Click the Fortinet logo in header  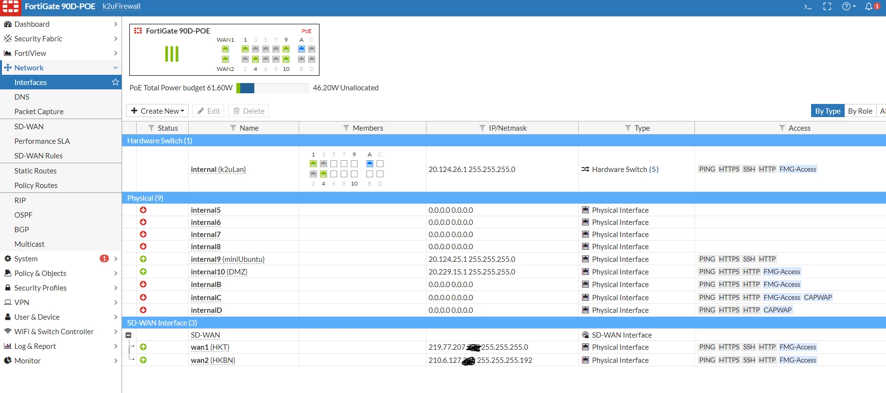tap(10, 7)
